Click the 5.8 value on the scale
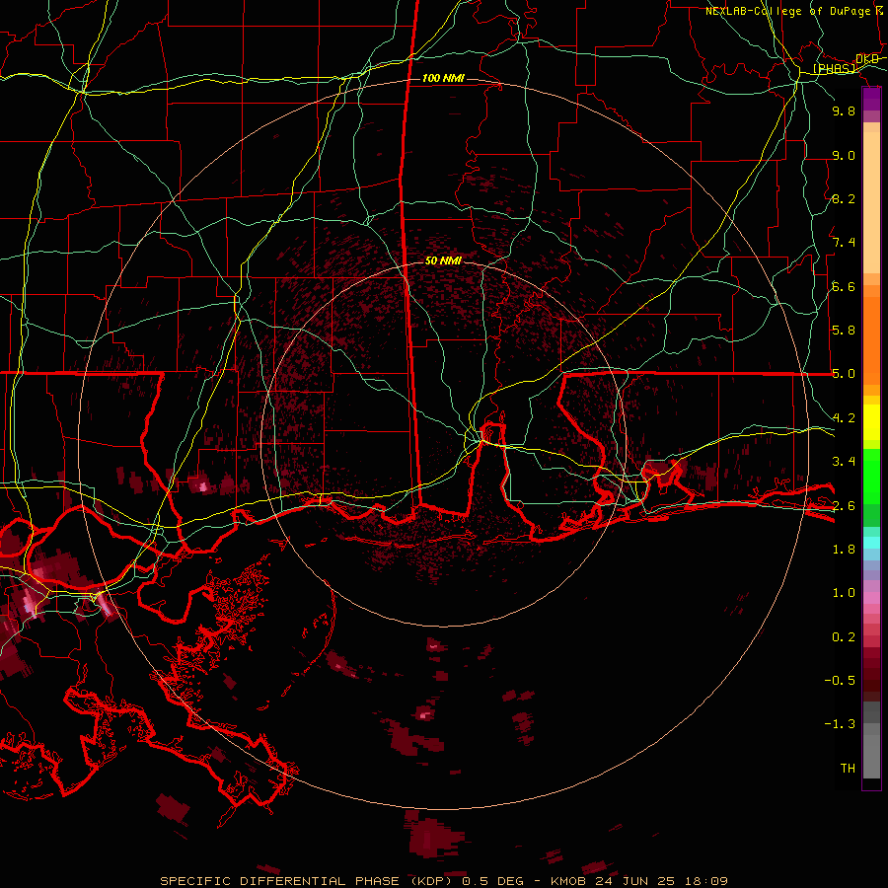Image resolution: width=888 pixels, height=888 pixels. (x=844, y=330)
